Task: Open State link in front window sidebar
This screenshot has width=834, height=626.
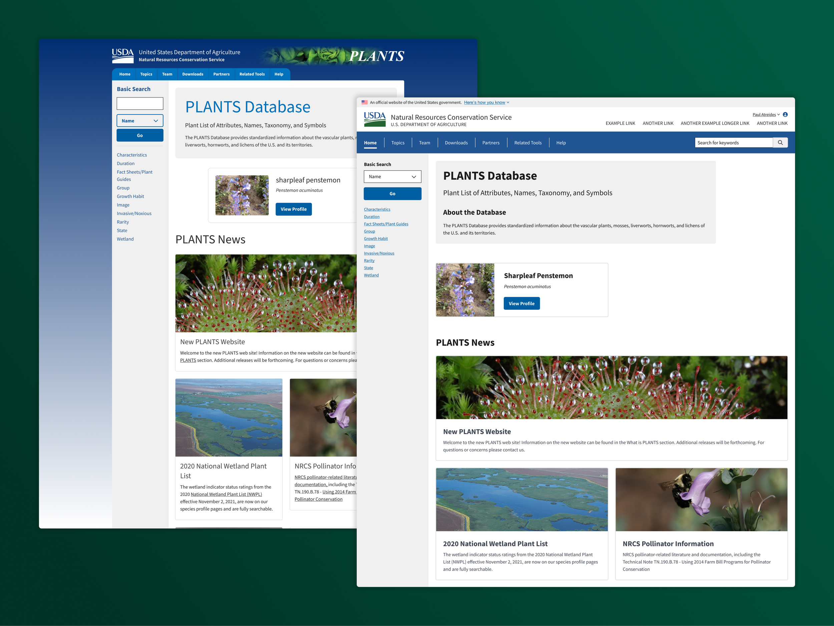Action: pyautogui.click(x=368, y=268)
